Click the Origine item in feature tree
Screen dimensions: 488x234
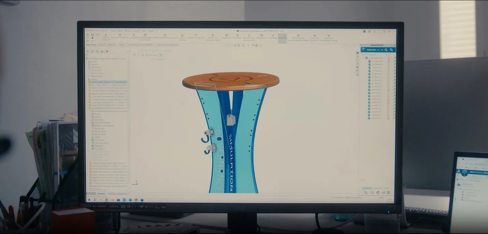click(x=94, y=79)
